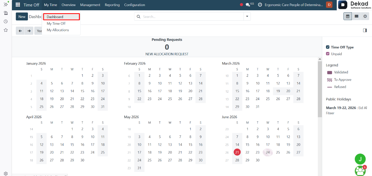372x176 pixels.
Task: Click the search magnifier icon
Action: click(x=138, y=17)
